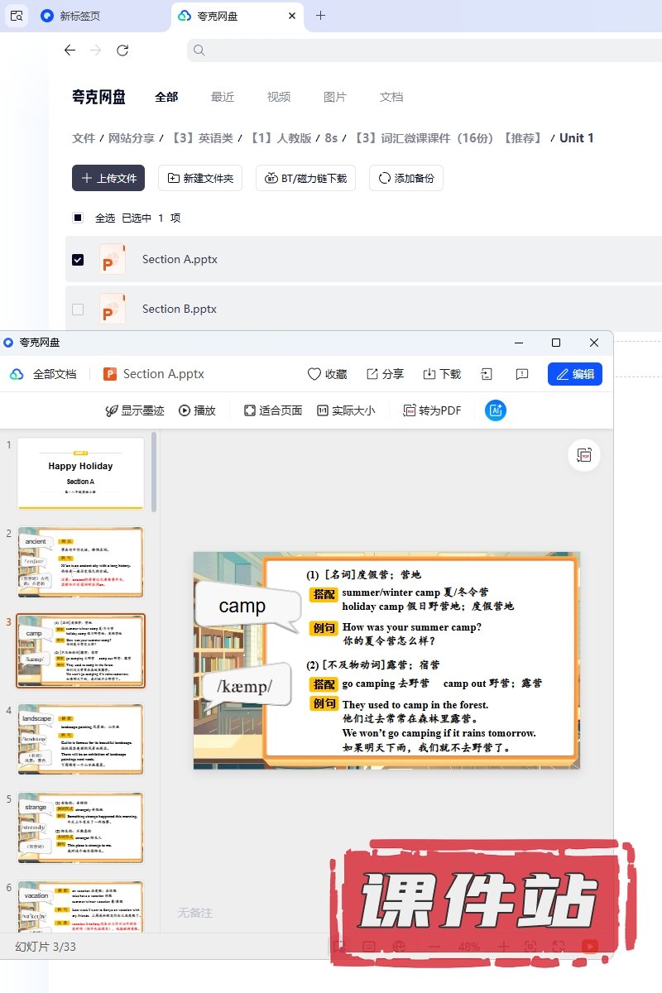Switch to the 最近 tab
The width and height of the screenshot is (662, 993).
tap(223, 97)
